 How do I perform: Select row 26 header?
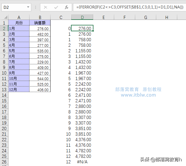pyautogui.click(x=4, y=162)
